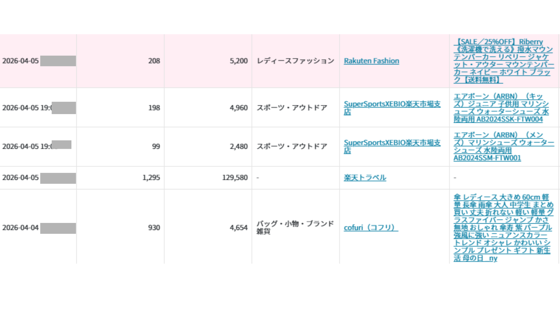Open the 傘 レディース 60cm product link
Image resolution: width=560 pixels, height=315 pixels.
pyautogui.click(x=503, y=227)
